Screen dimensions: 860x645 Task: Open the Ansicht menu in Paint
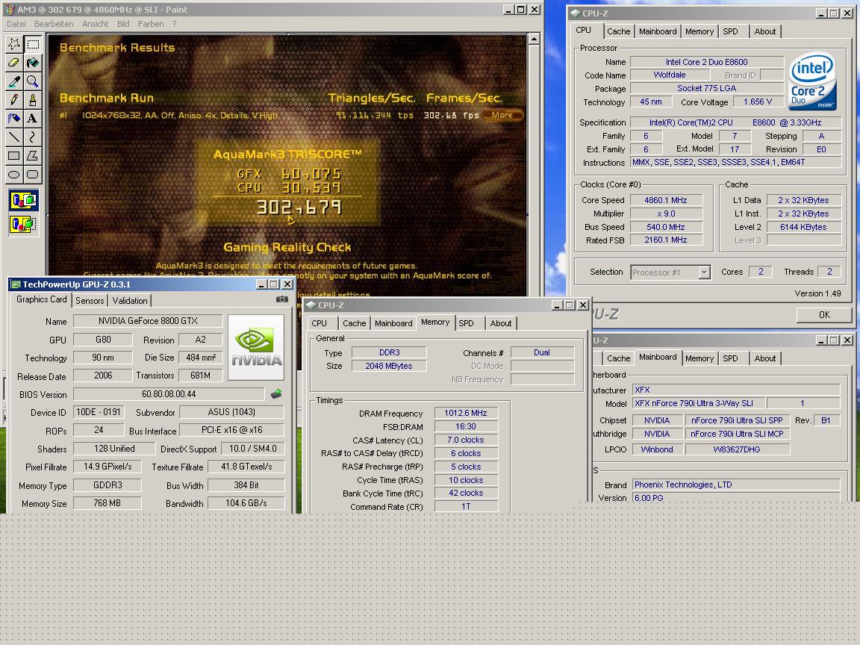pyautogui.click(x=96, y=24)
